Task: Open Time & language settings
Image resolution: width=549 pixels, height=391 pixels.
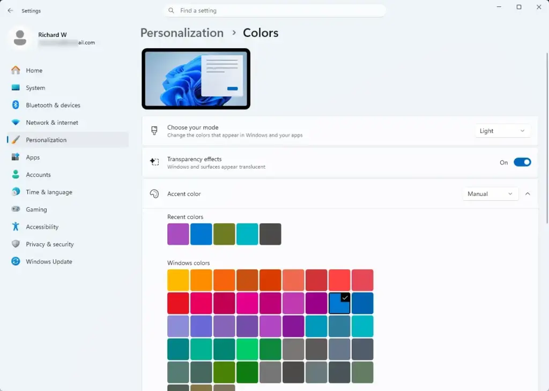Action: click(68, 192)
